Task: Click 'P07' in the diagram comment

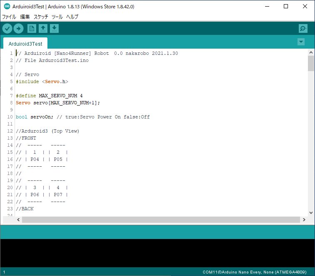Action: coord(58,195)
